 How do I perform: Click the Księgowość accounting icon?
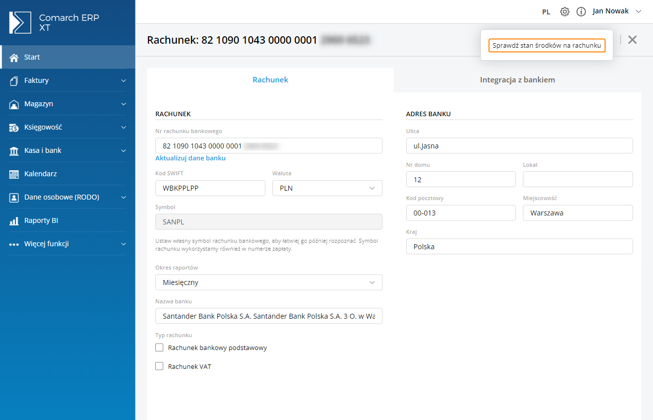pyautogui.click(x=14, y=127)
